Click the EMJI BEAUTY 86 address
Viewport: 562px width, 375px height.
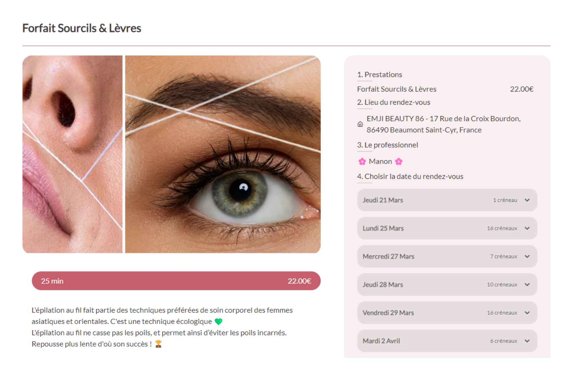(x=444, y=124)
